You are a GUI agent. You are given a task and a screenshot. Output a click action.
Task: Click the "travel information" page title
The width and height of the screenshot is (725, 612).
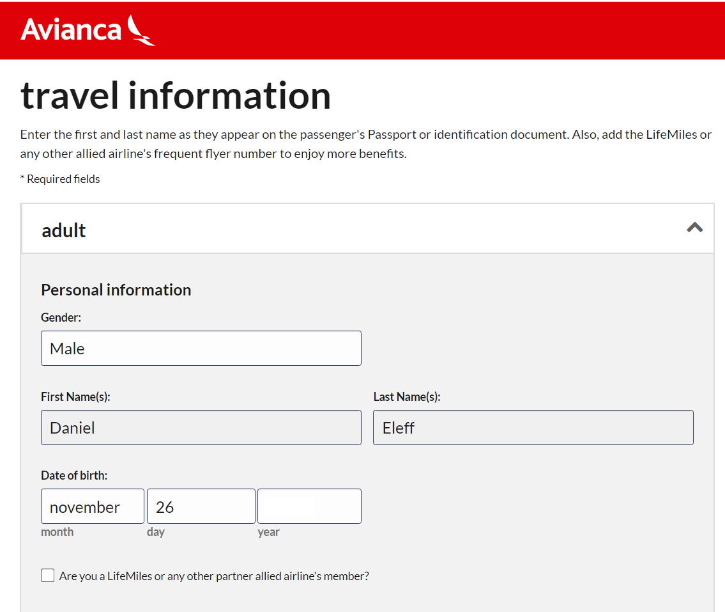[x=176, y=96]
